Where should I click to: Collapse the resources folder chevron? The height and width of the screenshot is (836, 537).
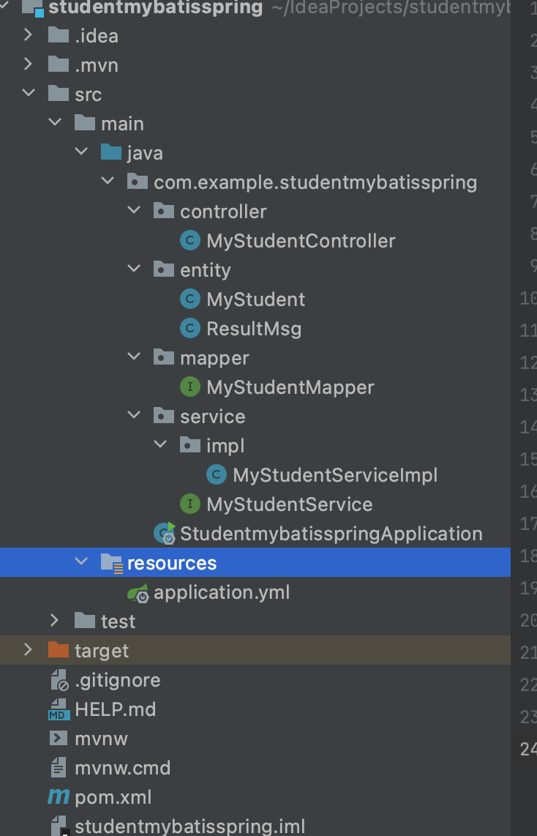tap(81, 561)
